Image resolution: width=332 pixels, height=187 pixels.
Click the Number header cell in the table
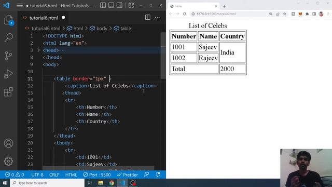coord(184,36)
